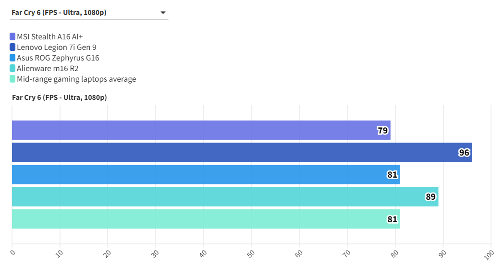Open the Far Cry 6 benchmark dropdown

[x=89, y=12]
